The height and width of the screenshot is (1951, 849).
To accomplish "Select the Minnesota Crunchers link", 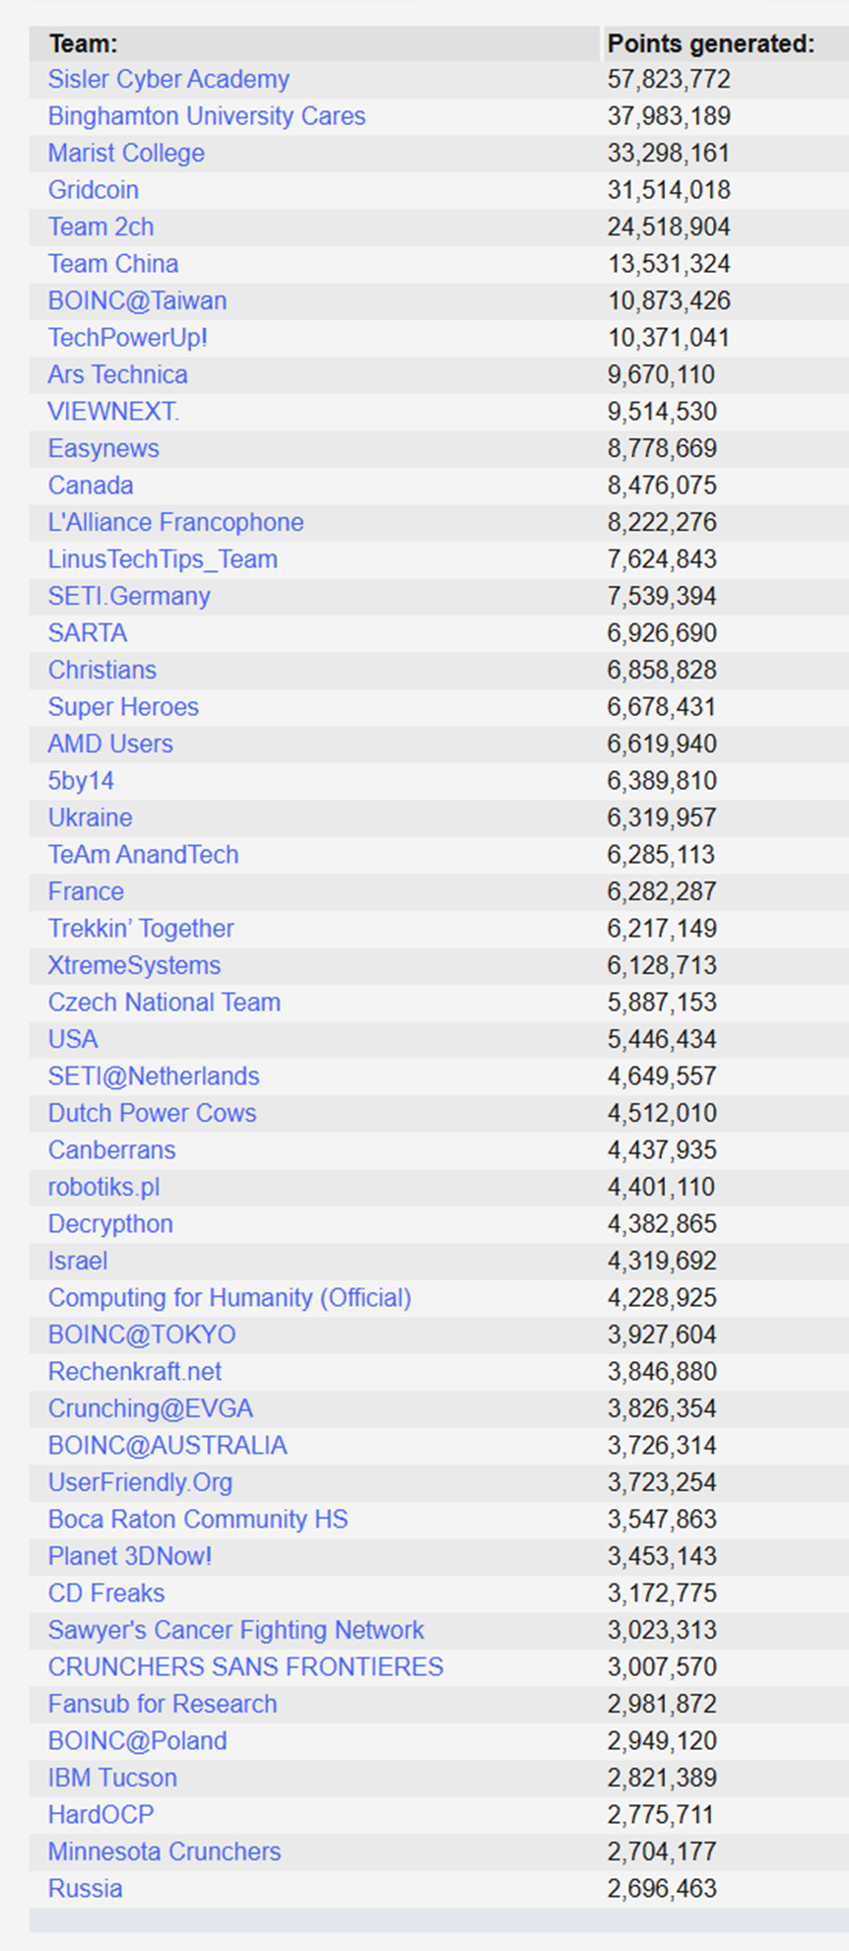I will (x=164, y=1853).
